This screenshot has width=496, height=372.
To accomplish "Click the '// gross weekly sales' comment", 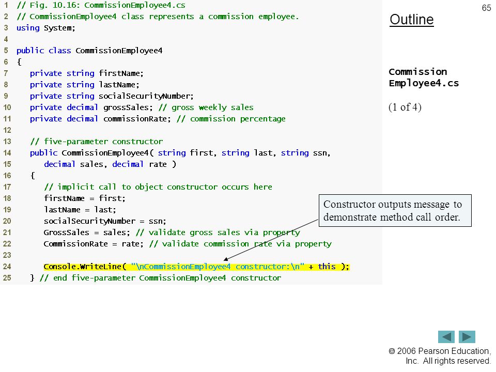I will (206, 107).
